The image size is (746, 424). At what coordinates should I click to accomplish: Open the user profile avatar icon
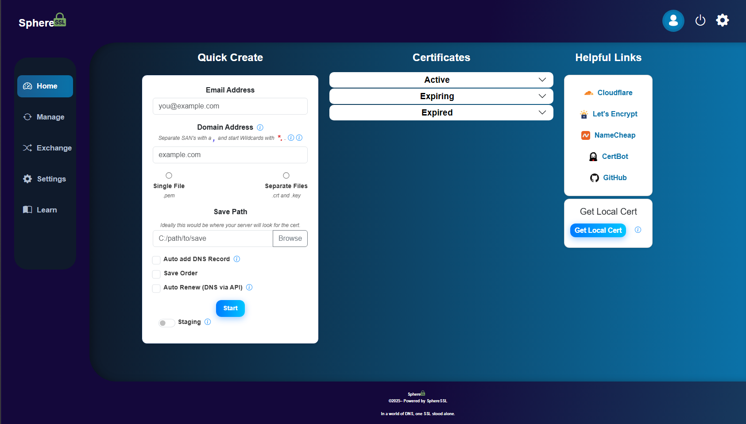point(673,20)
